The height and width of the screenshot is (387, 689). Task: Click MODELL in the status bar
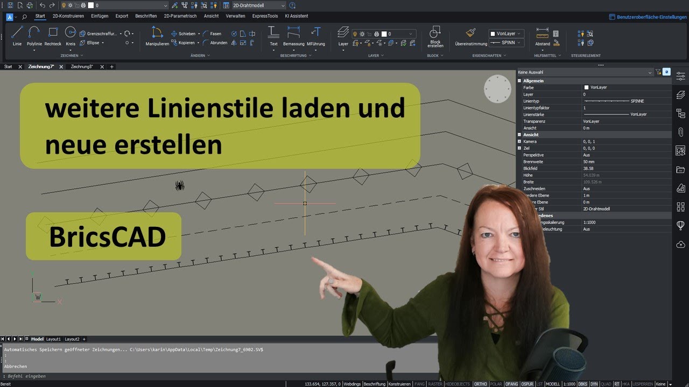click(x=553, y=384)
